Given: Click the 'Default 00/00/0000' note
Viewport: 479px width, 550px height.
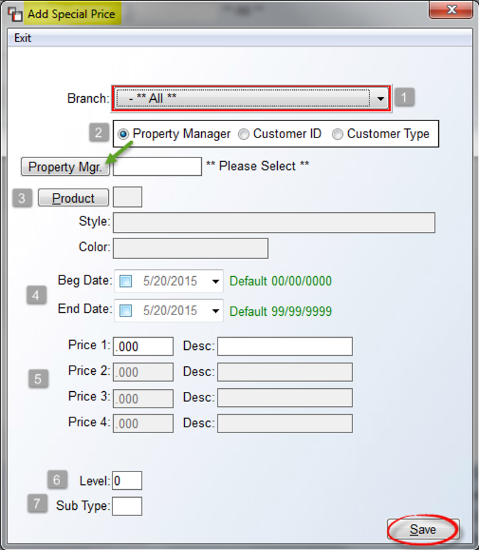Looking at the screenshot, I should pyautogui.click(x=281, y=281).
